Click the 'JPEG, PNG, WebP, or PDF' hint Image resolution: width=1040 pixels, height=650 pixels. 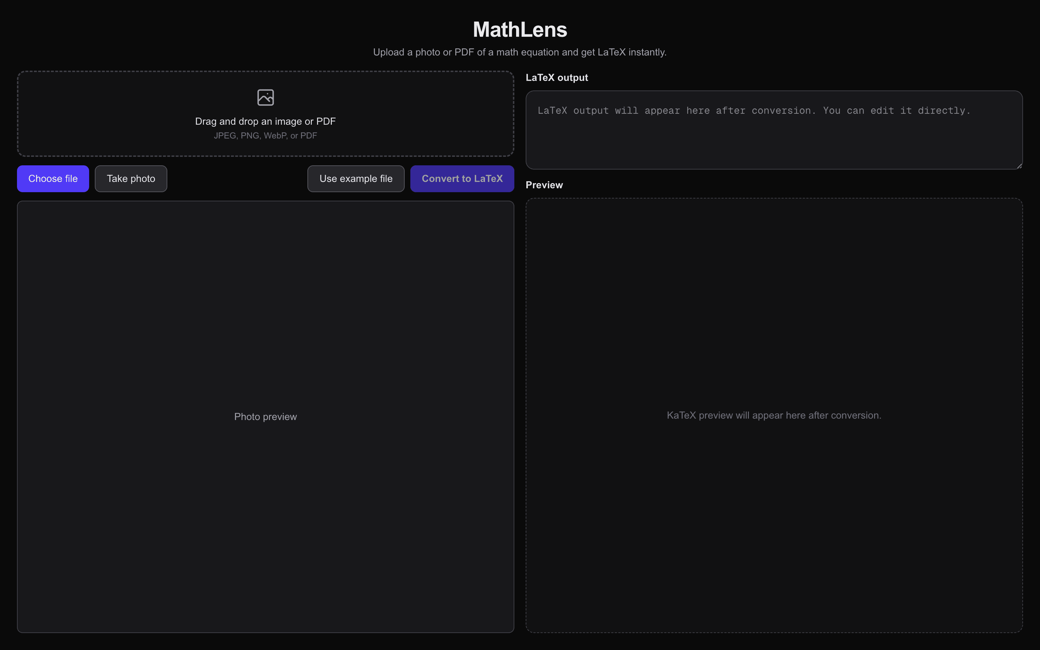click(265, 136)
